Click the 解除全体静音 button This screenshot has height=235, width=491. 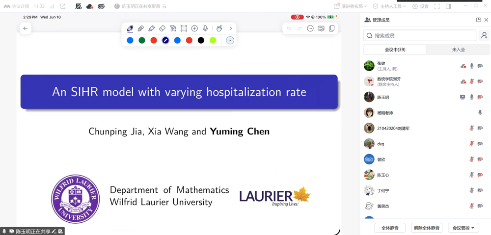click(427, 228)
